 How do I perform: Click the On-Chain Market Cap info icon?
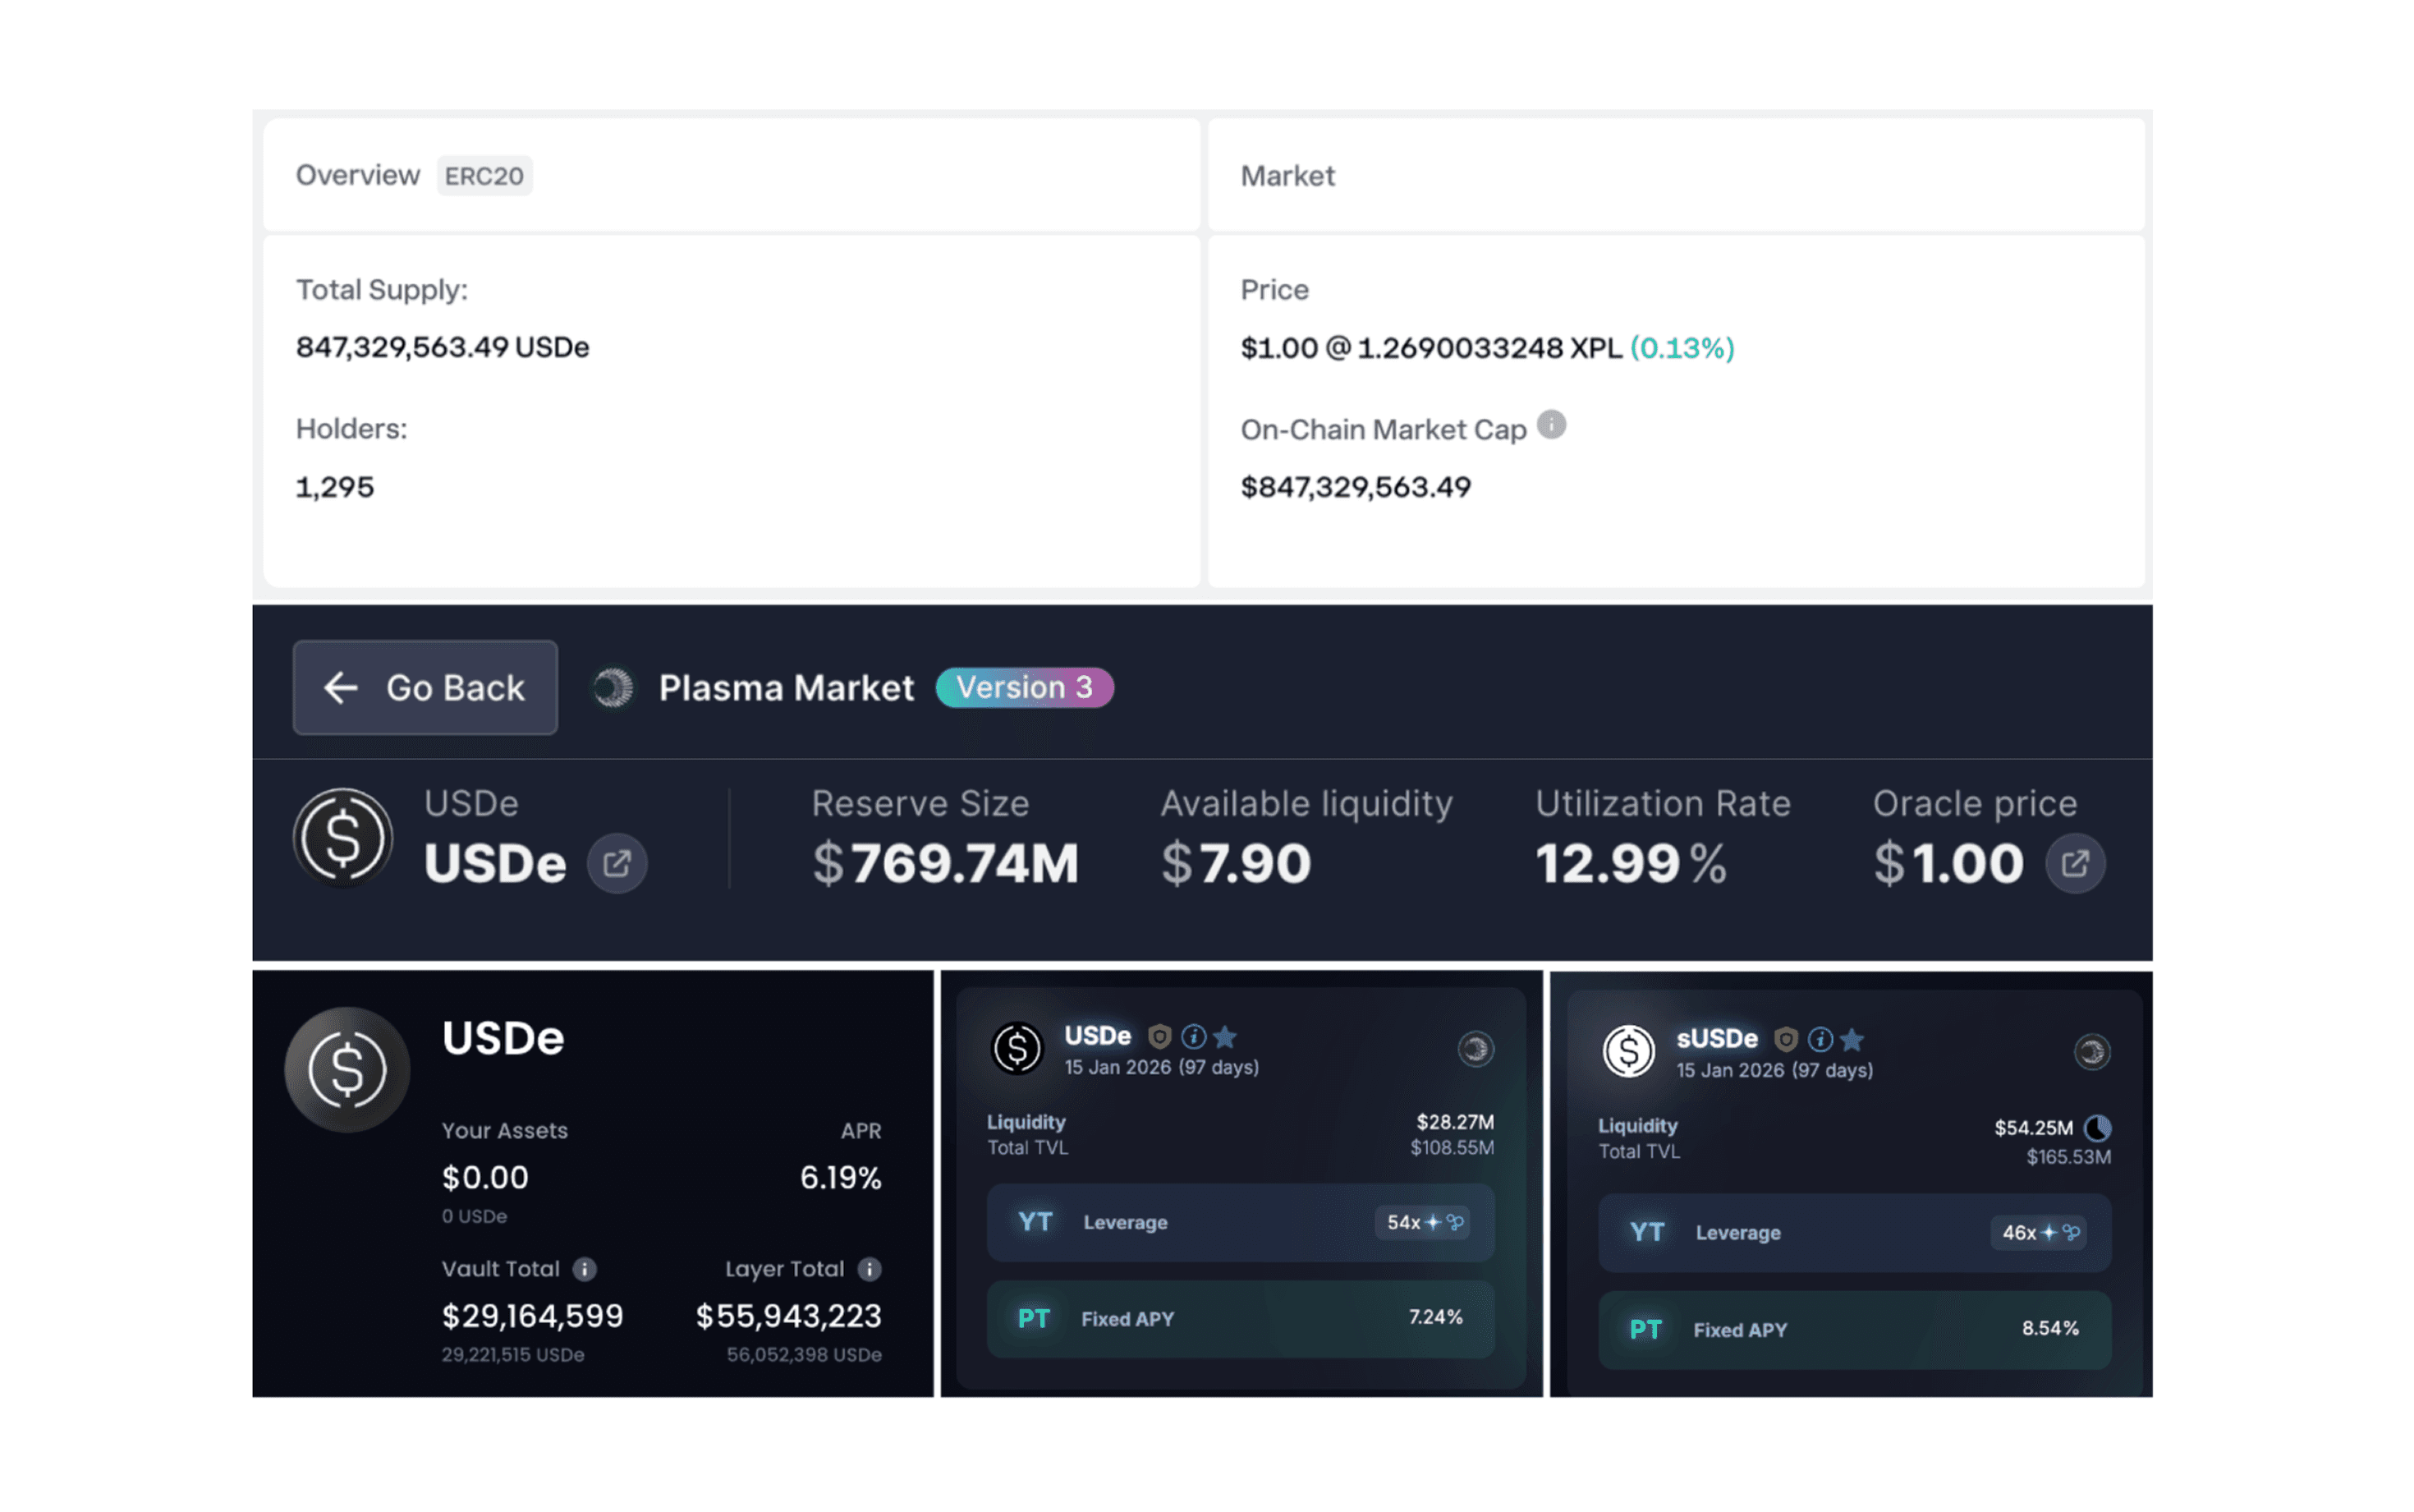pos(1550,426)
